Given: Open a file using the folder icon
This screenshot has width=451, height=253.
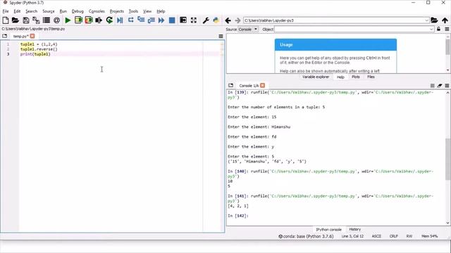Looking at the screenshot, I should [16, 20].
